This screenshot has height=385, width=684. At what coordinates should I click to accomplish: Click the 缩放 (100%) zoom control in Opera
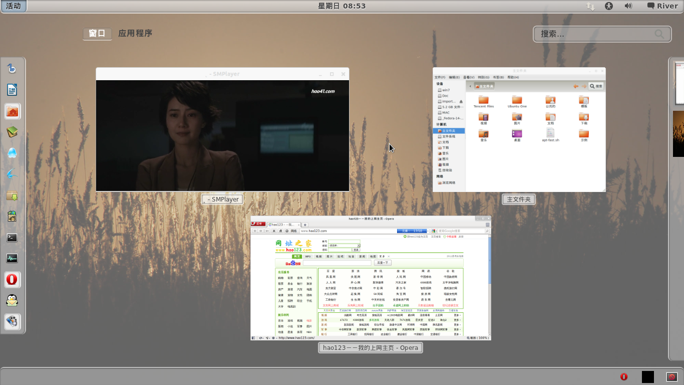pyautogui.click(x=477, y=338)
